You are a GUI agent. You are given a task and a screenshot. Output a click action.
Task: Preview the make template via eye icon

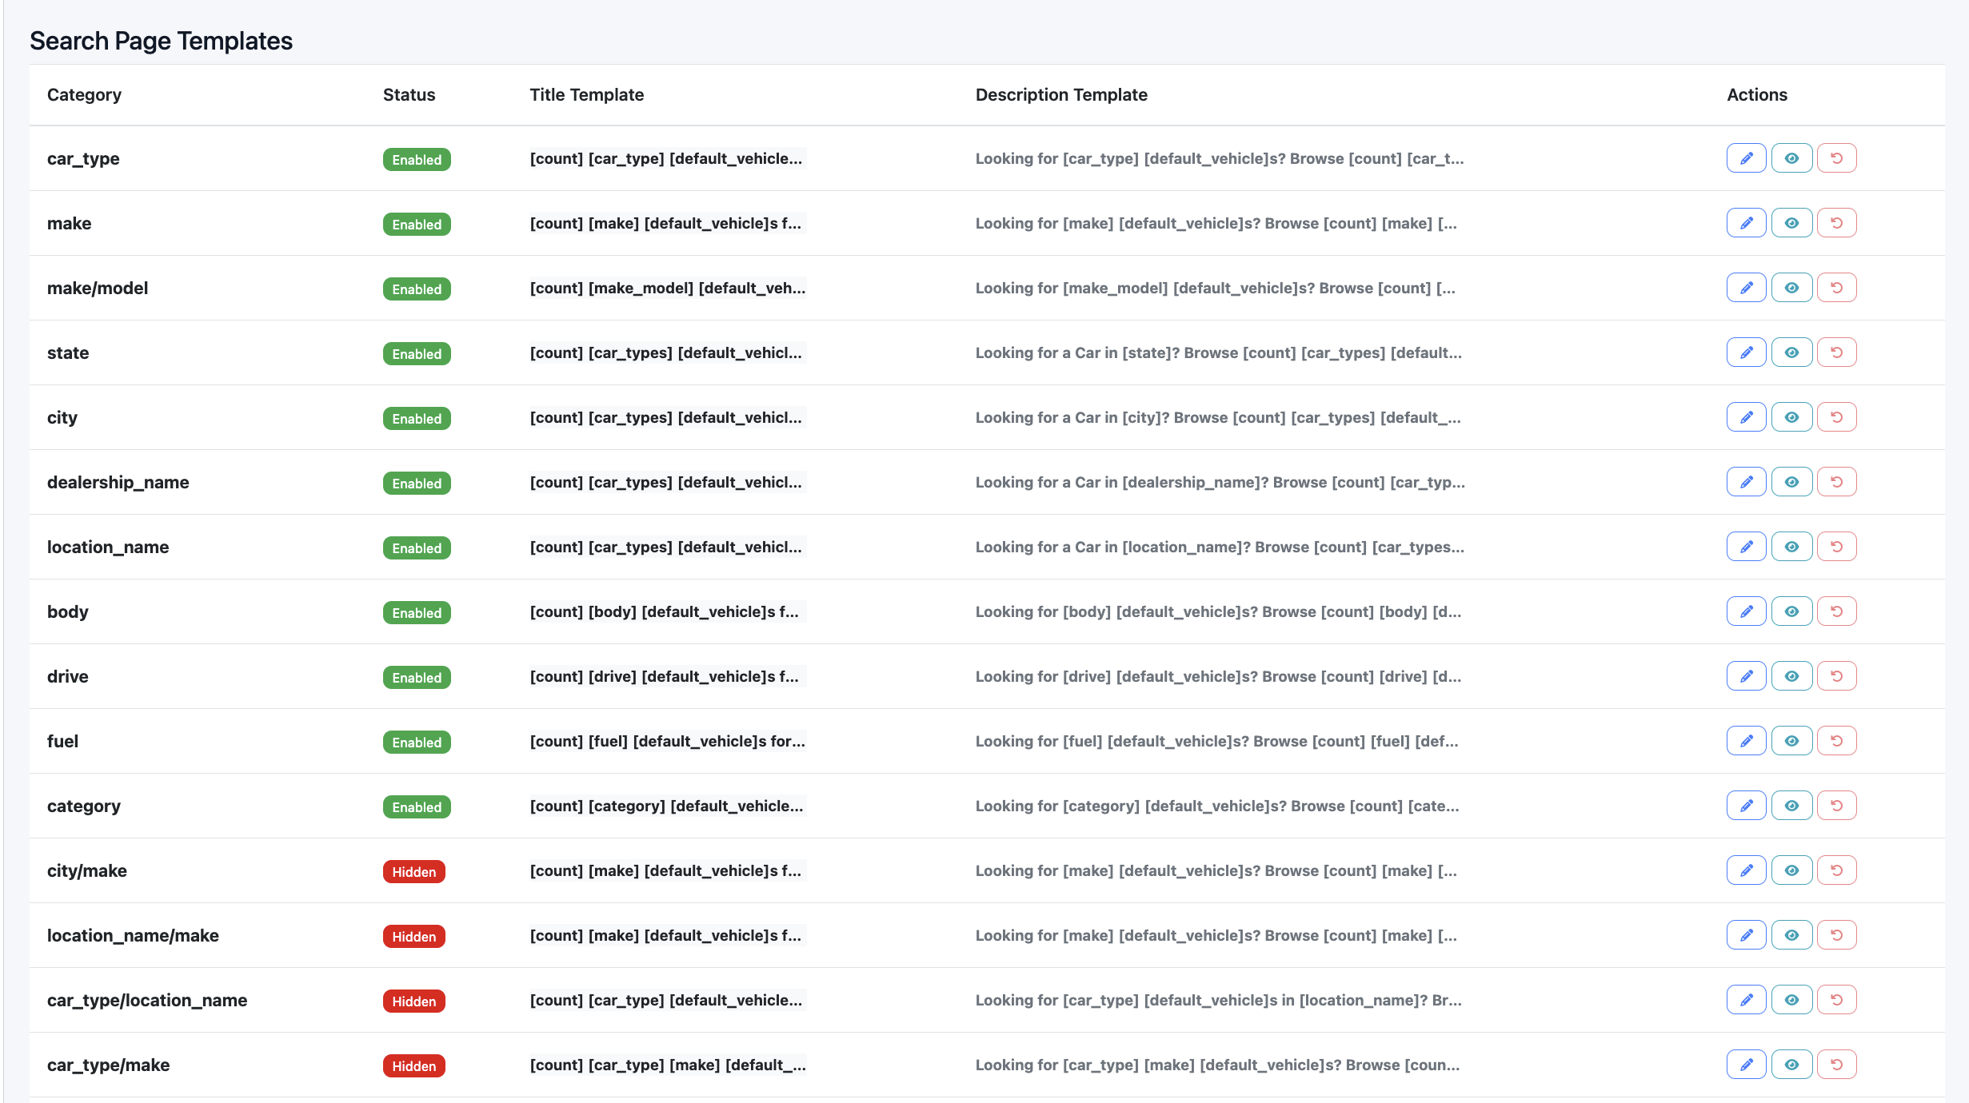pyautogui.click(x=1791, y=223)
